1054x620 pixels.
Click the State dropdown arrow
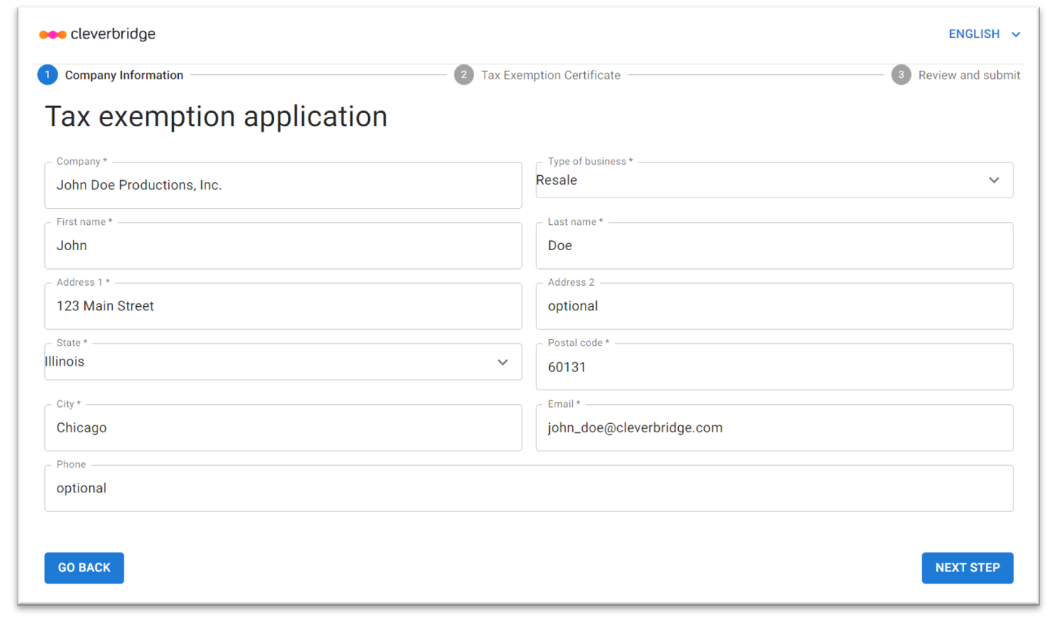(502, 362)
